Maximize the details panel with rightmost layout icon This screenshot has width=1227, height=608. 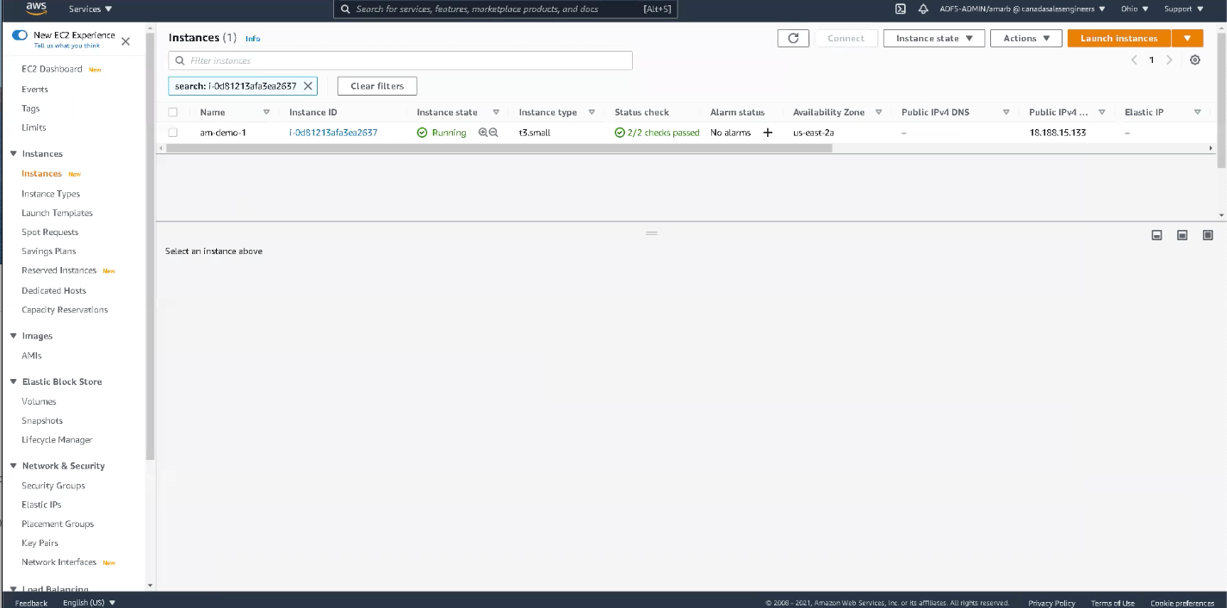coord(1207,235)
